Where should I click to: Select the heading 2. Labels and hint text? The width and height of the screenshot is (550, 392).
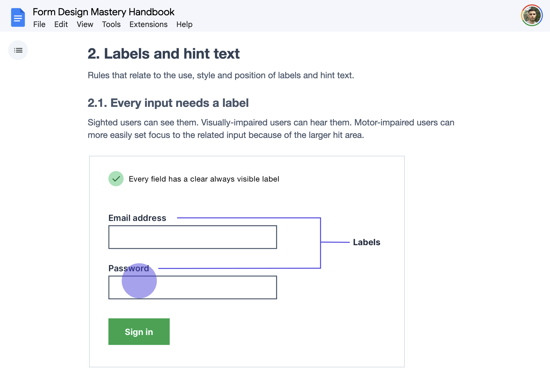coord(164,54)
